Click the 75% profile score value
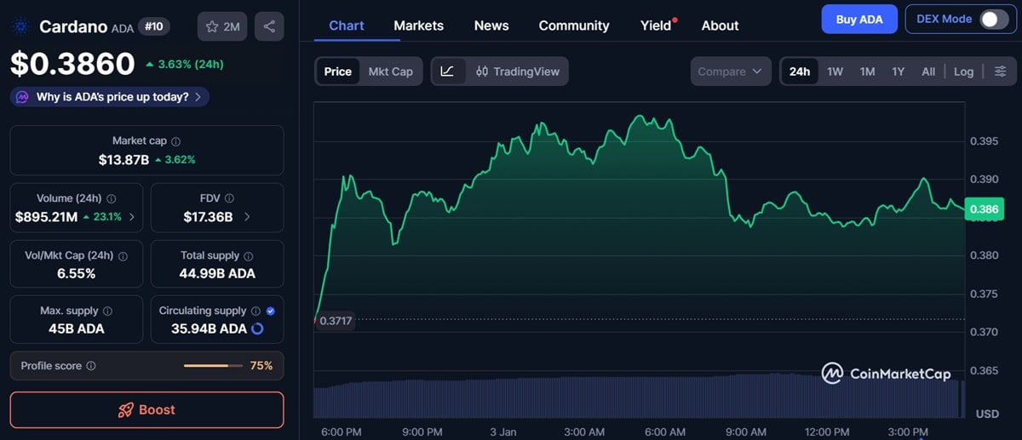The width and height of the screenshot is (1022, 440). point(261,366)
